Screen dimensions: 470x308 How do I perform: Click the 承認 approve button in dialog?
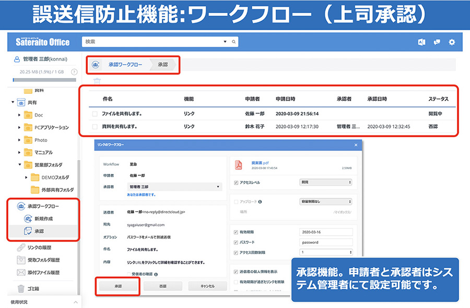point(118,286)
